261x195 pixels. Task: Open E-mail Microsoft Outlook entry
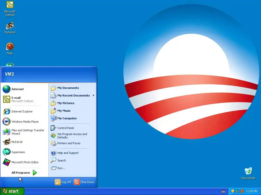click(24, 99)
